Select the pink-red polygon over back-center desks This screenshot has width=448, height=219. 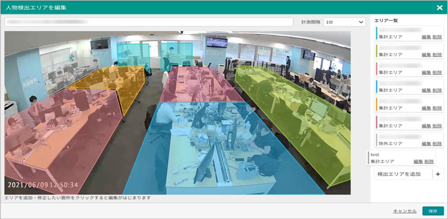pos(203,84)
